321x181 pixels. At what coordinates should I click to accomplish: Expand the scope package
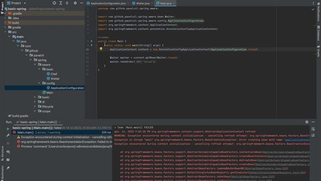35,111
